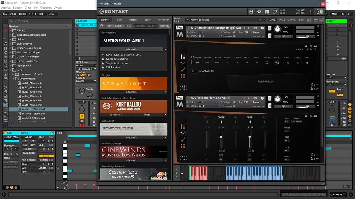Click the Fold button
The image size is (355, 199).
click(x=60, y=133)
